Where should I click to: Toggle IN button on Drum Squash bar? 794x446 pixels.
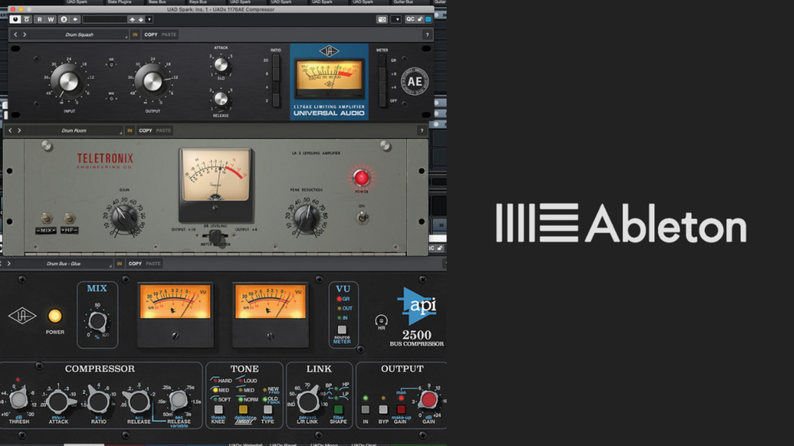(134, 35)
